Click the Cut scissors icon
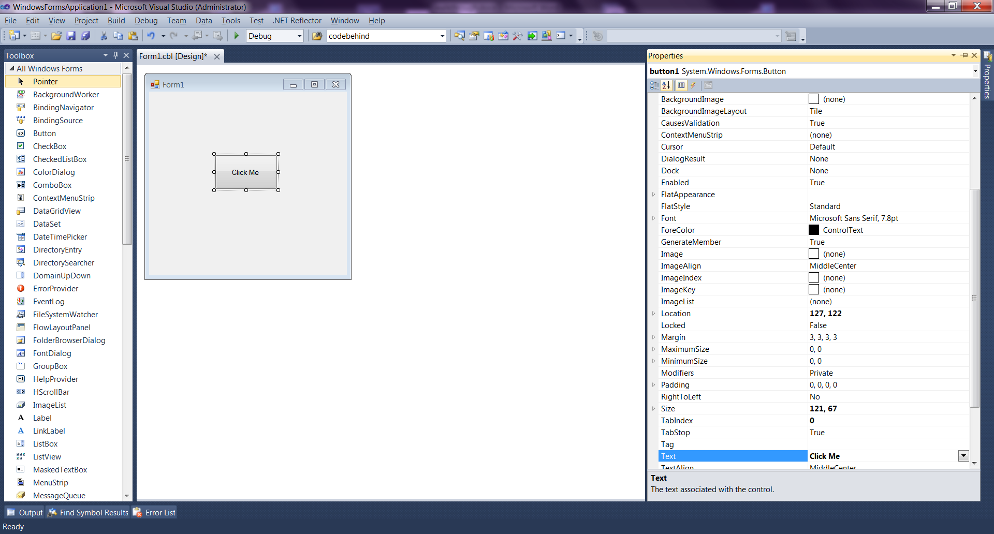Image resolution: width=994 pixels, height=534 pixels. (104, 36)
